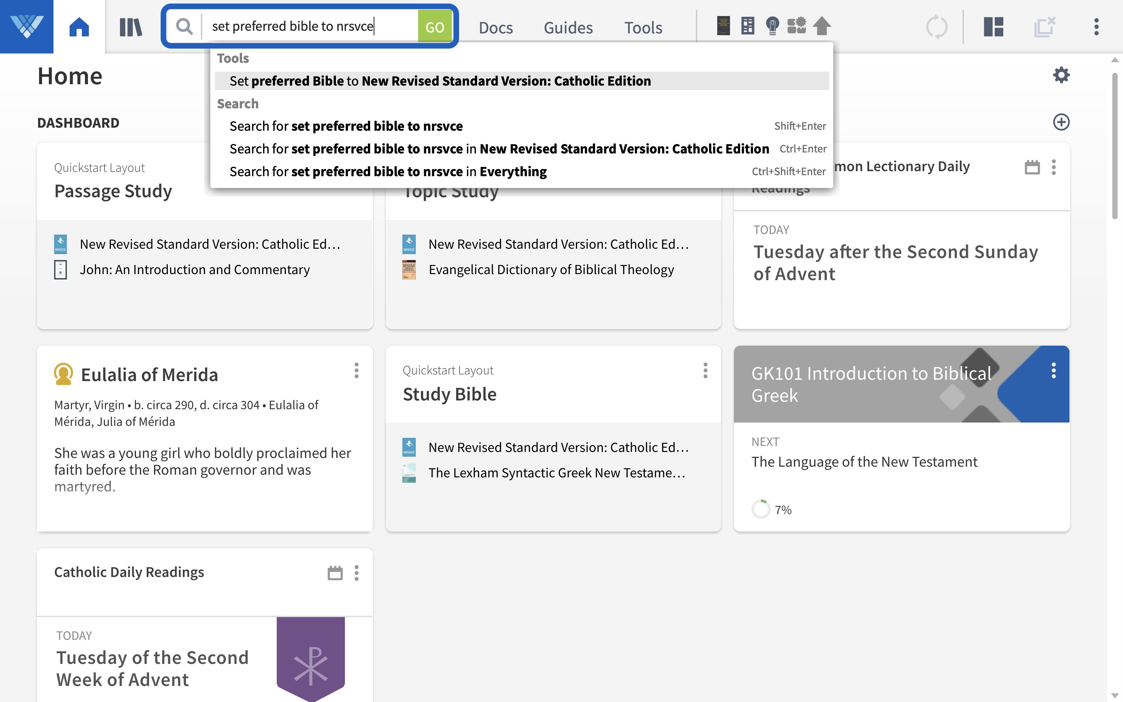Click the Home page vertical scrollbar
This screenshot has width=1123, height=702.
pyautogui.click(x=1115, y=146)
